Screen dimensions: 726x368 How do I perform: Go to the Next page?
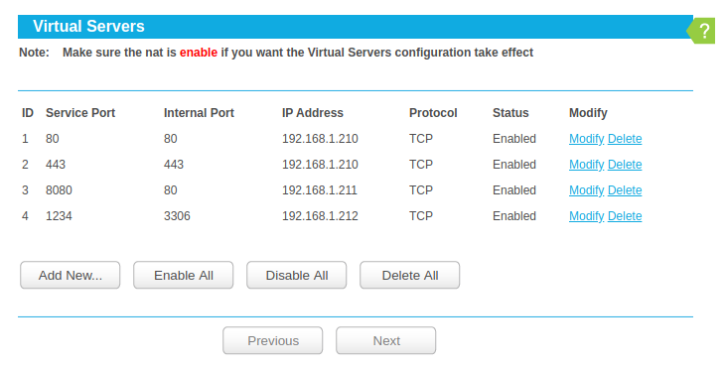pyautogui.click(x=385, y=341)
